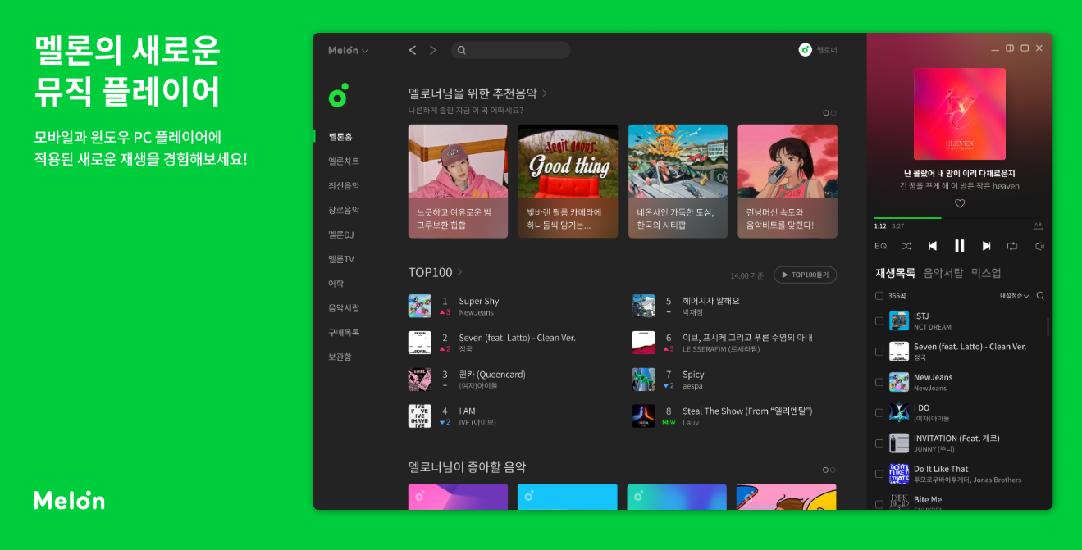Open 어학 in sidebar

click(x=336, y=284)
